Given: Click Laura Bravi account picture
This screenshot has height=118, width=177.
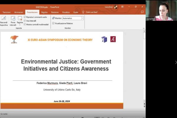Looking at the screenshot, I should click(116, 7).
